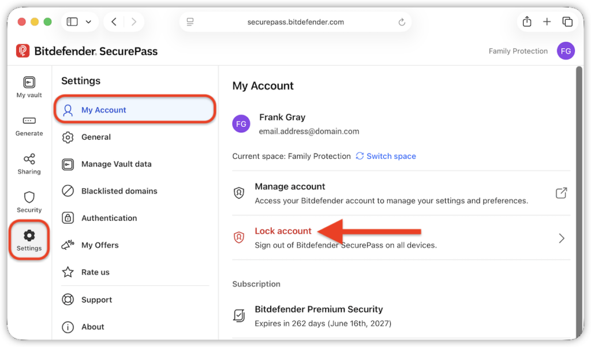Click the page reader icon in address bar
Screen dimensions: 591x347
tap(190, 22)
